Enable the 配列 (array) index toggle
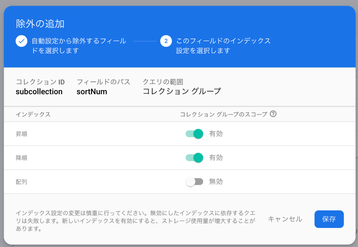The image size is (358, 247). coord(195,181)
